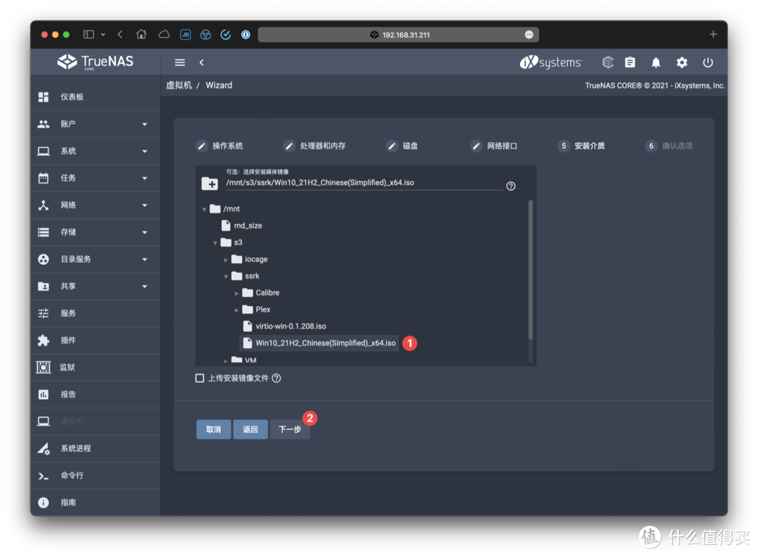Open the Virtual Machines (虚拟机) laptop icon
Image resolution: width=758 pixels, height=556 pixels.
(44, 421)
